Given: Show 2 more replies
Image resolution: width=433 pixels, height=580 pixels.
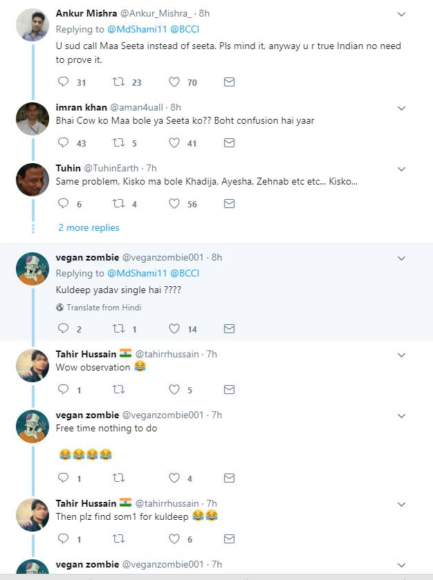Looking at the screenshot, I should point(89,228).
